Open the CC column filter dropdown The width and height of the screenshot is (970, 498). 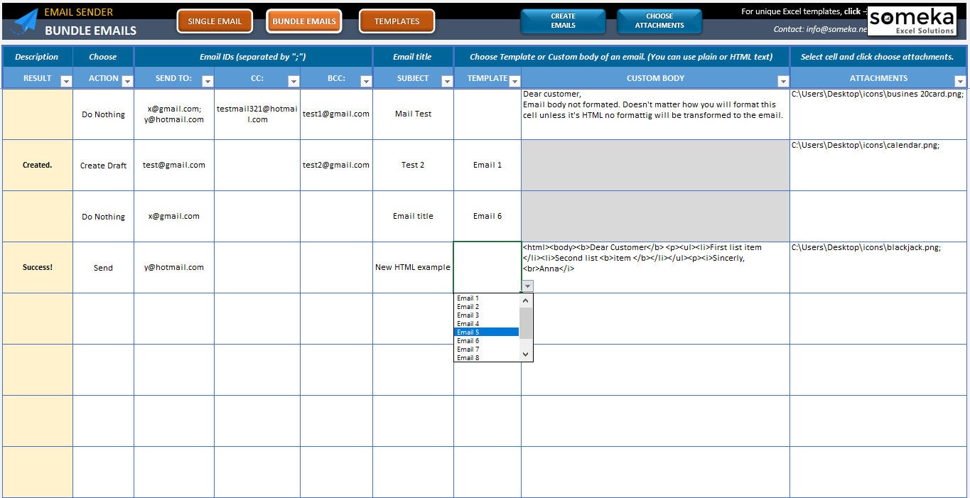[293, 80]
